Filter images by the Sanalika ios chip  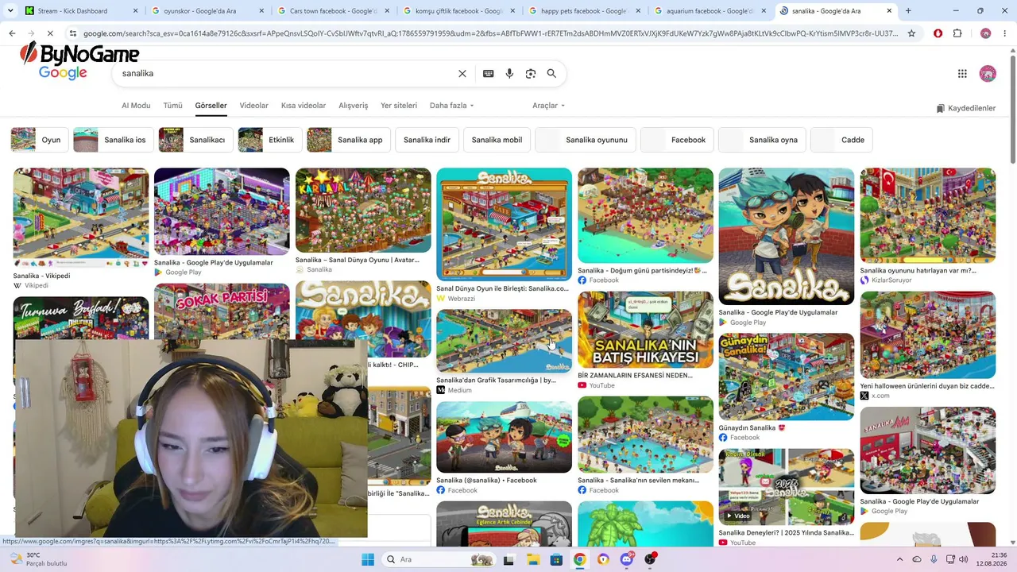tap(113, 140)
